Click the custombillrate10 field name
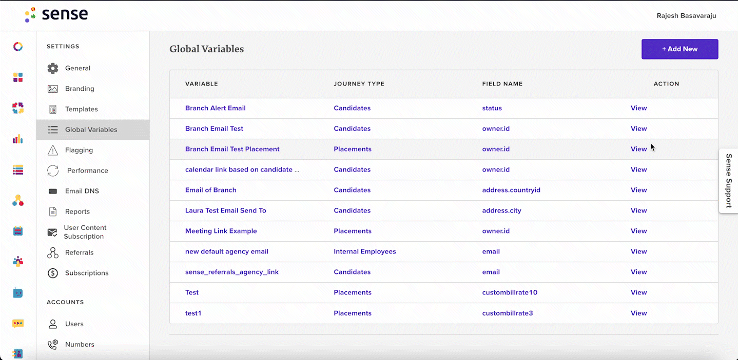738x360 pixels. point(510,292)
